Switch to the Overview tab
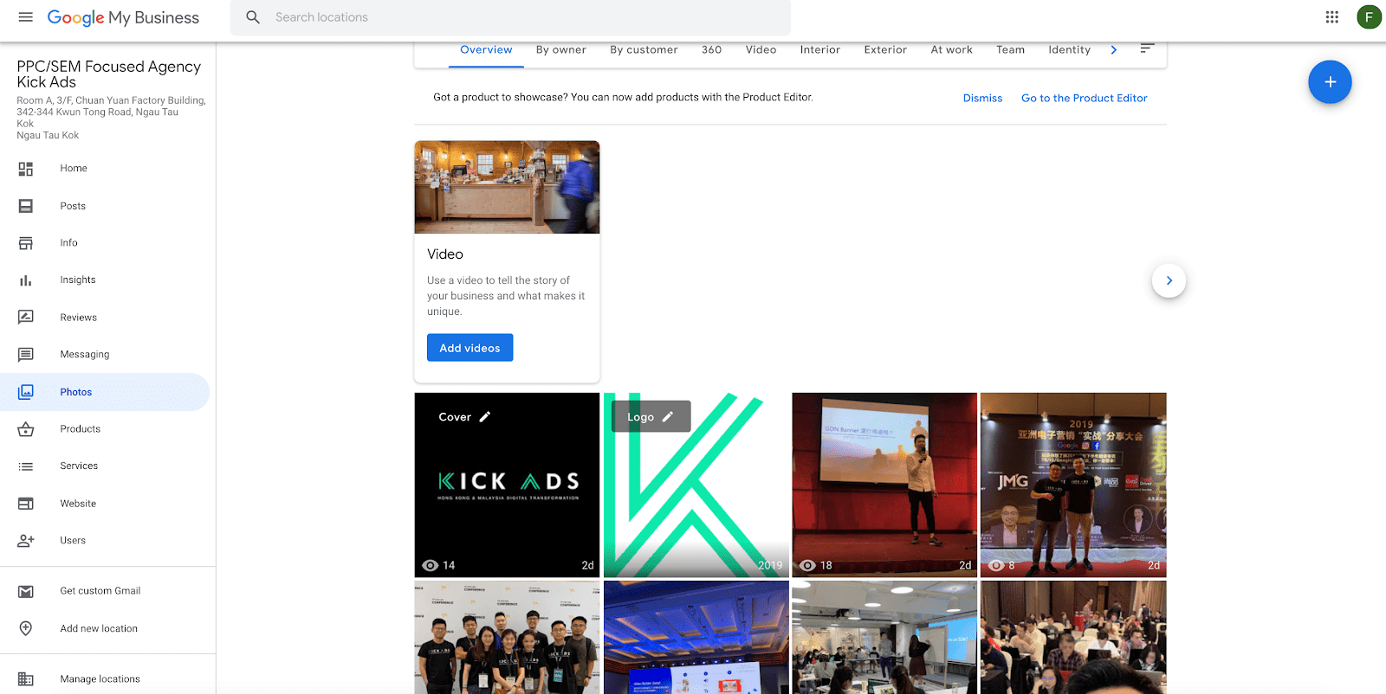The width and height of the screenshot is (1386, 694). [x=486, y=50]
